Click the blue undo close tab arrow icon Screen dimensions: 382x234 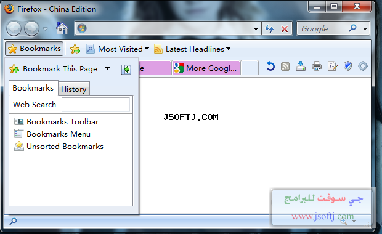coord(270,67)
